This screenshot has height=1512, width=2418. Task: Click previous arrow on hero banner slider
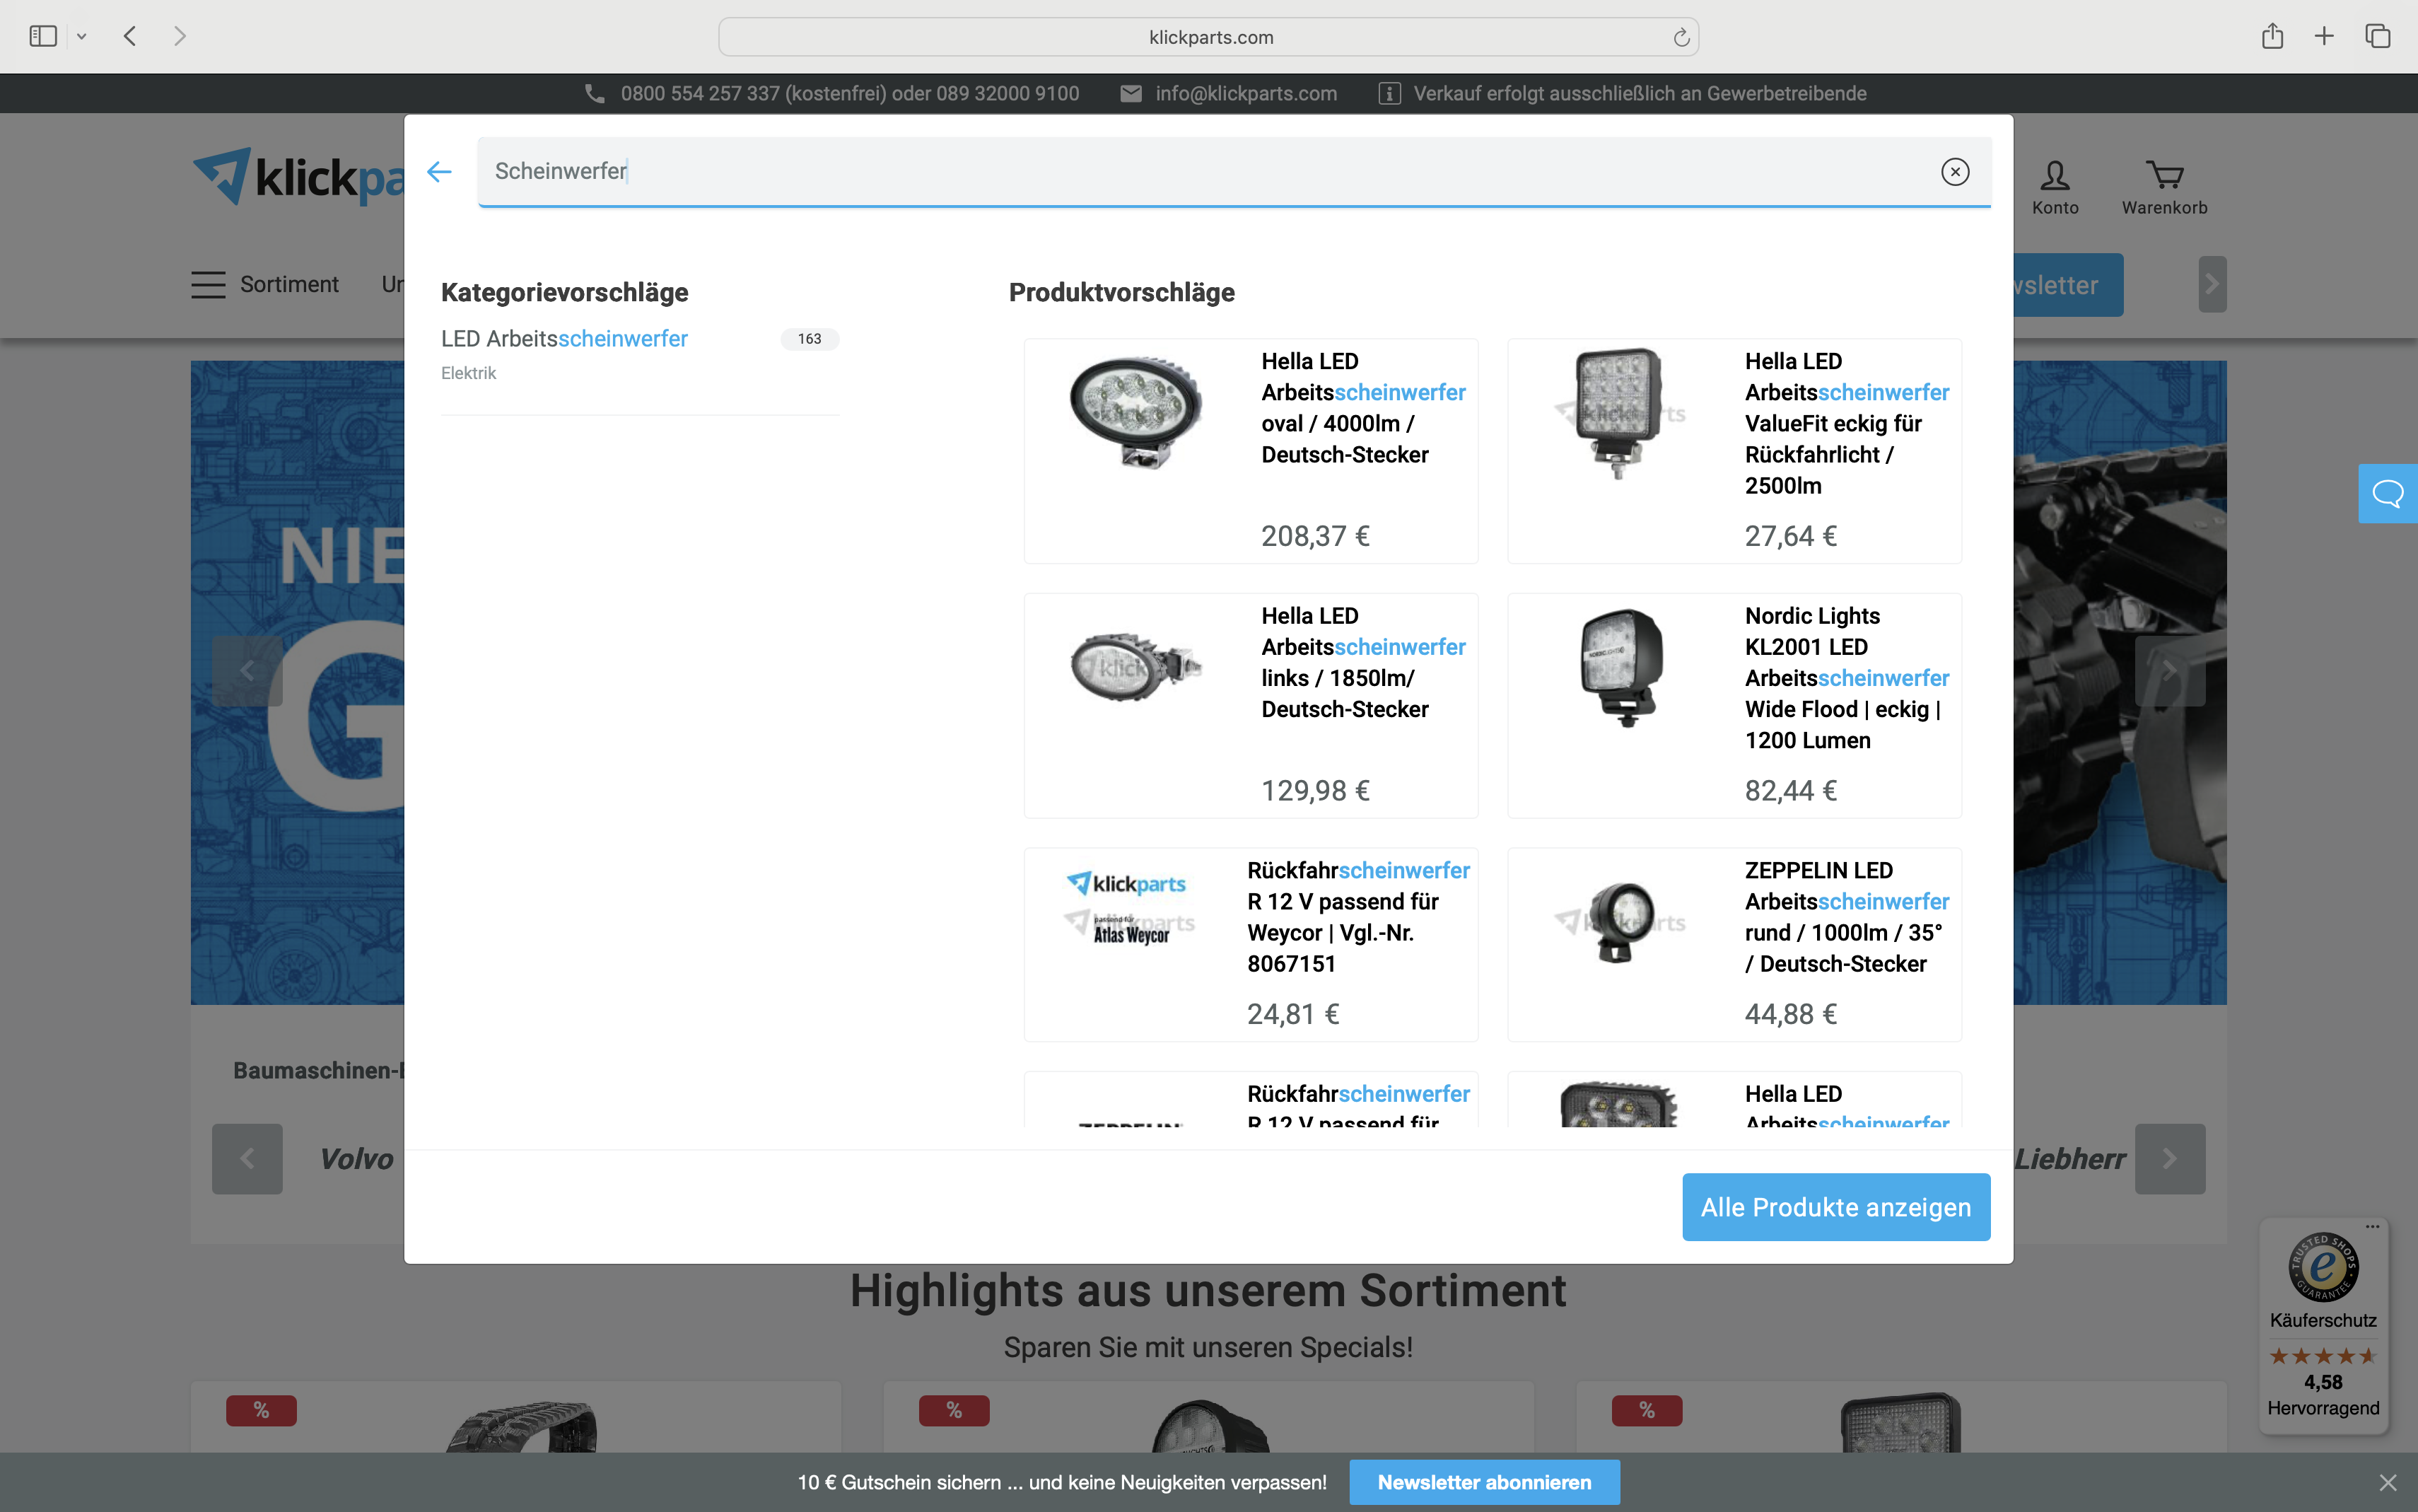tap(247, 671)
